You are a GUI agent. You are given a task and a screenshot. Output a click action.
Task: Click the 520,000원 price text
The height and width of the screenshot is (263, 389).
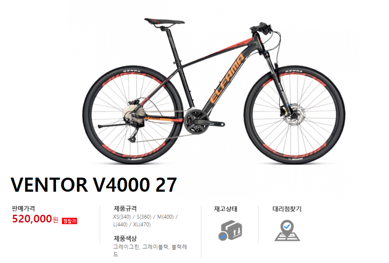coord(35,219)
